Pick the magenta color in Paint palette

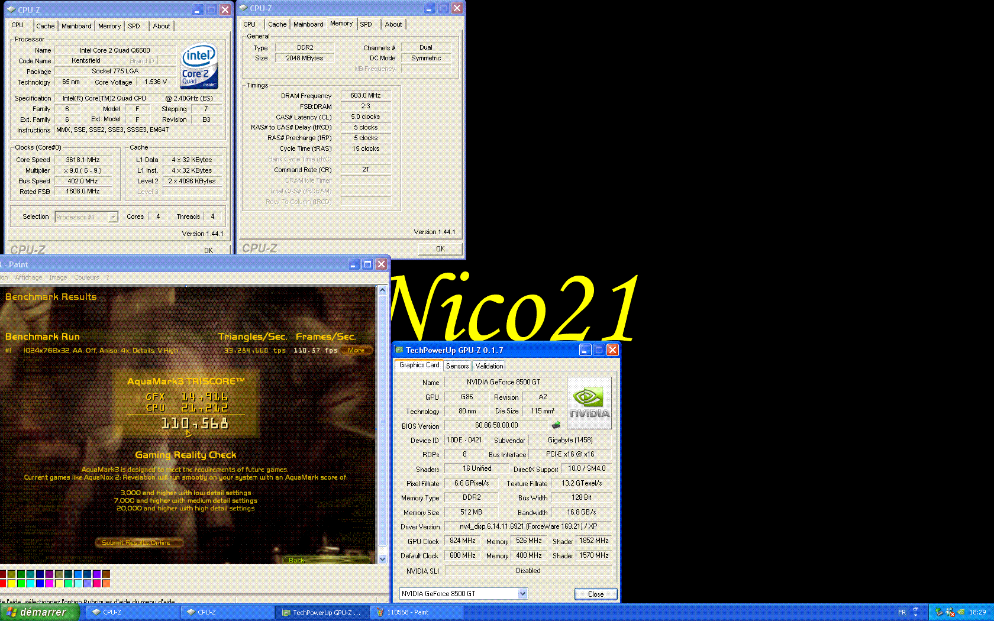(x=50, y=584)
